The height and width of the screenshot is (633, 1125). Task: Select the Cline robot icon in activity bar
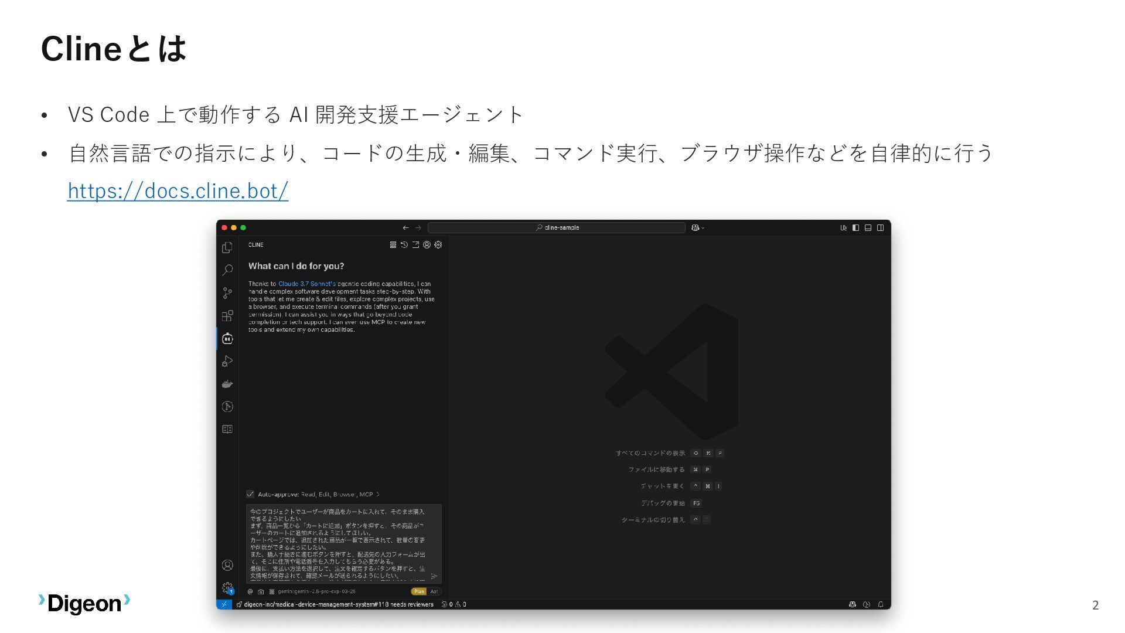tap(227, 339)
